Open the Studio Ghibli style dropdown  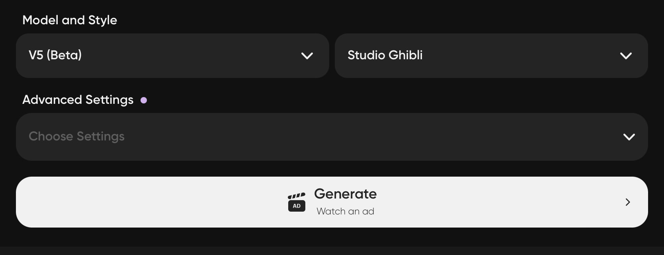pyautogui.click(x=491, y=56)
